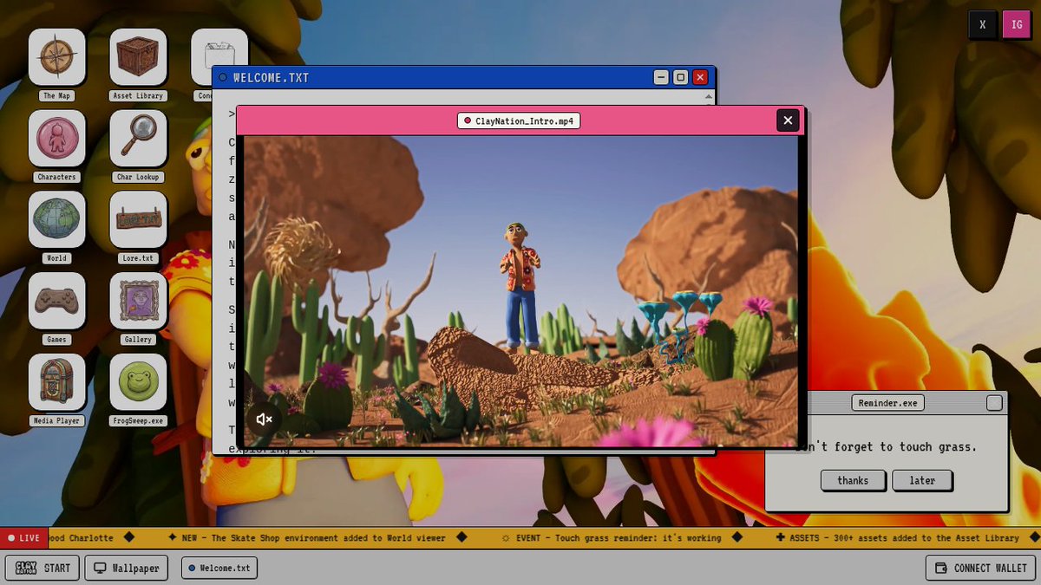Click the ASSETS ticker item
This screenshot has height=585, width=1041.
point(898,537)
